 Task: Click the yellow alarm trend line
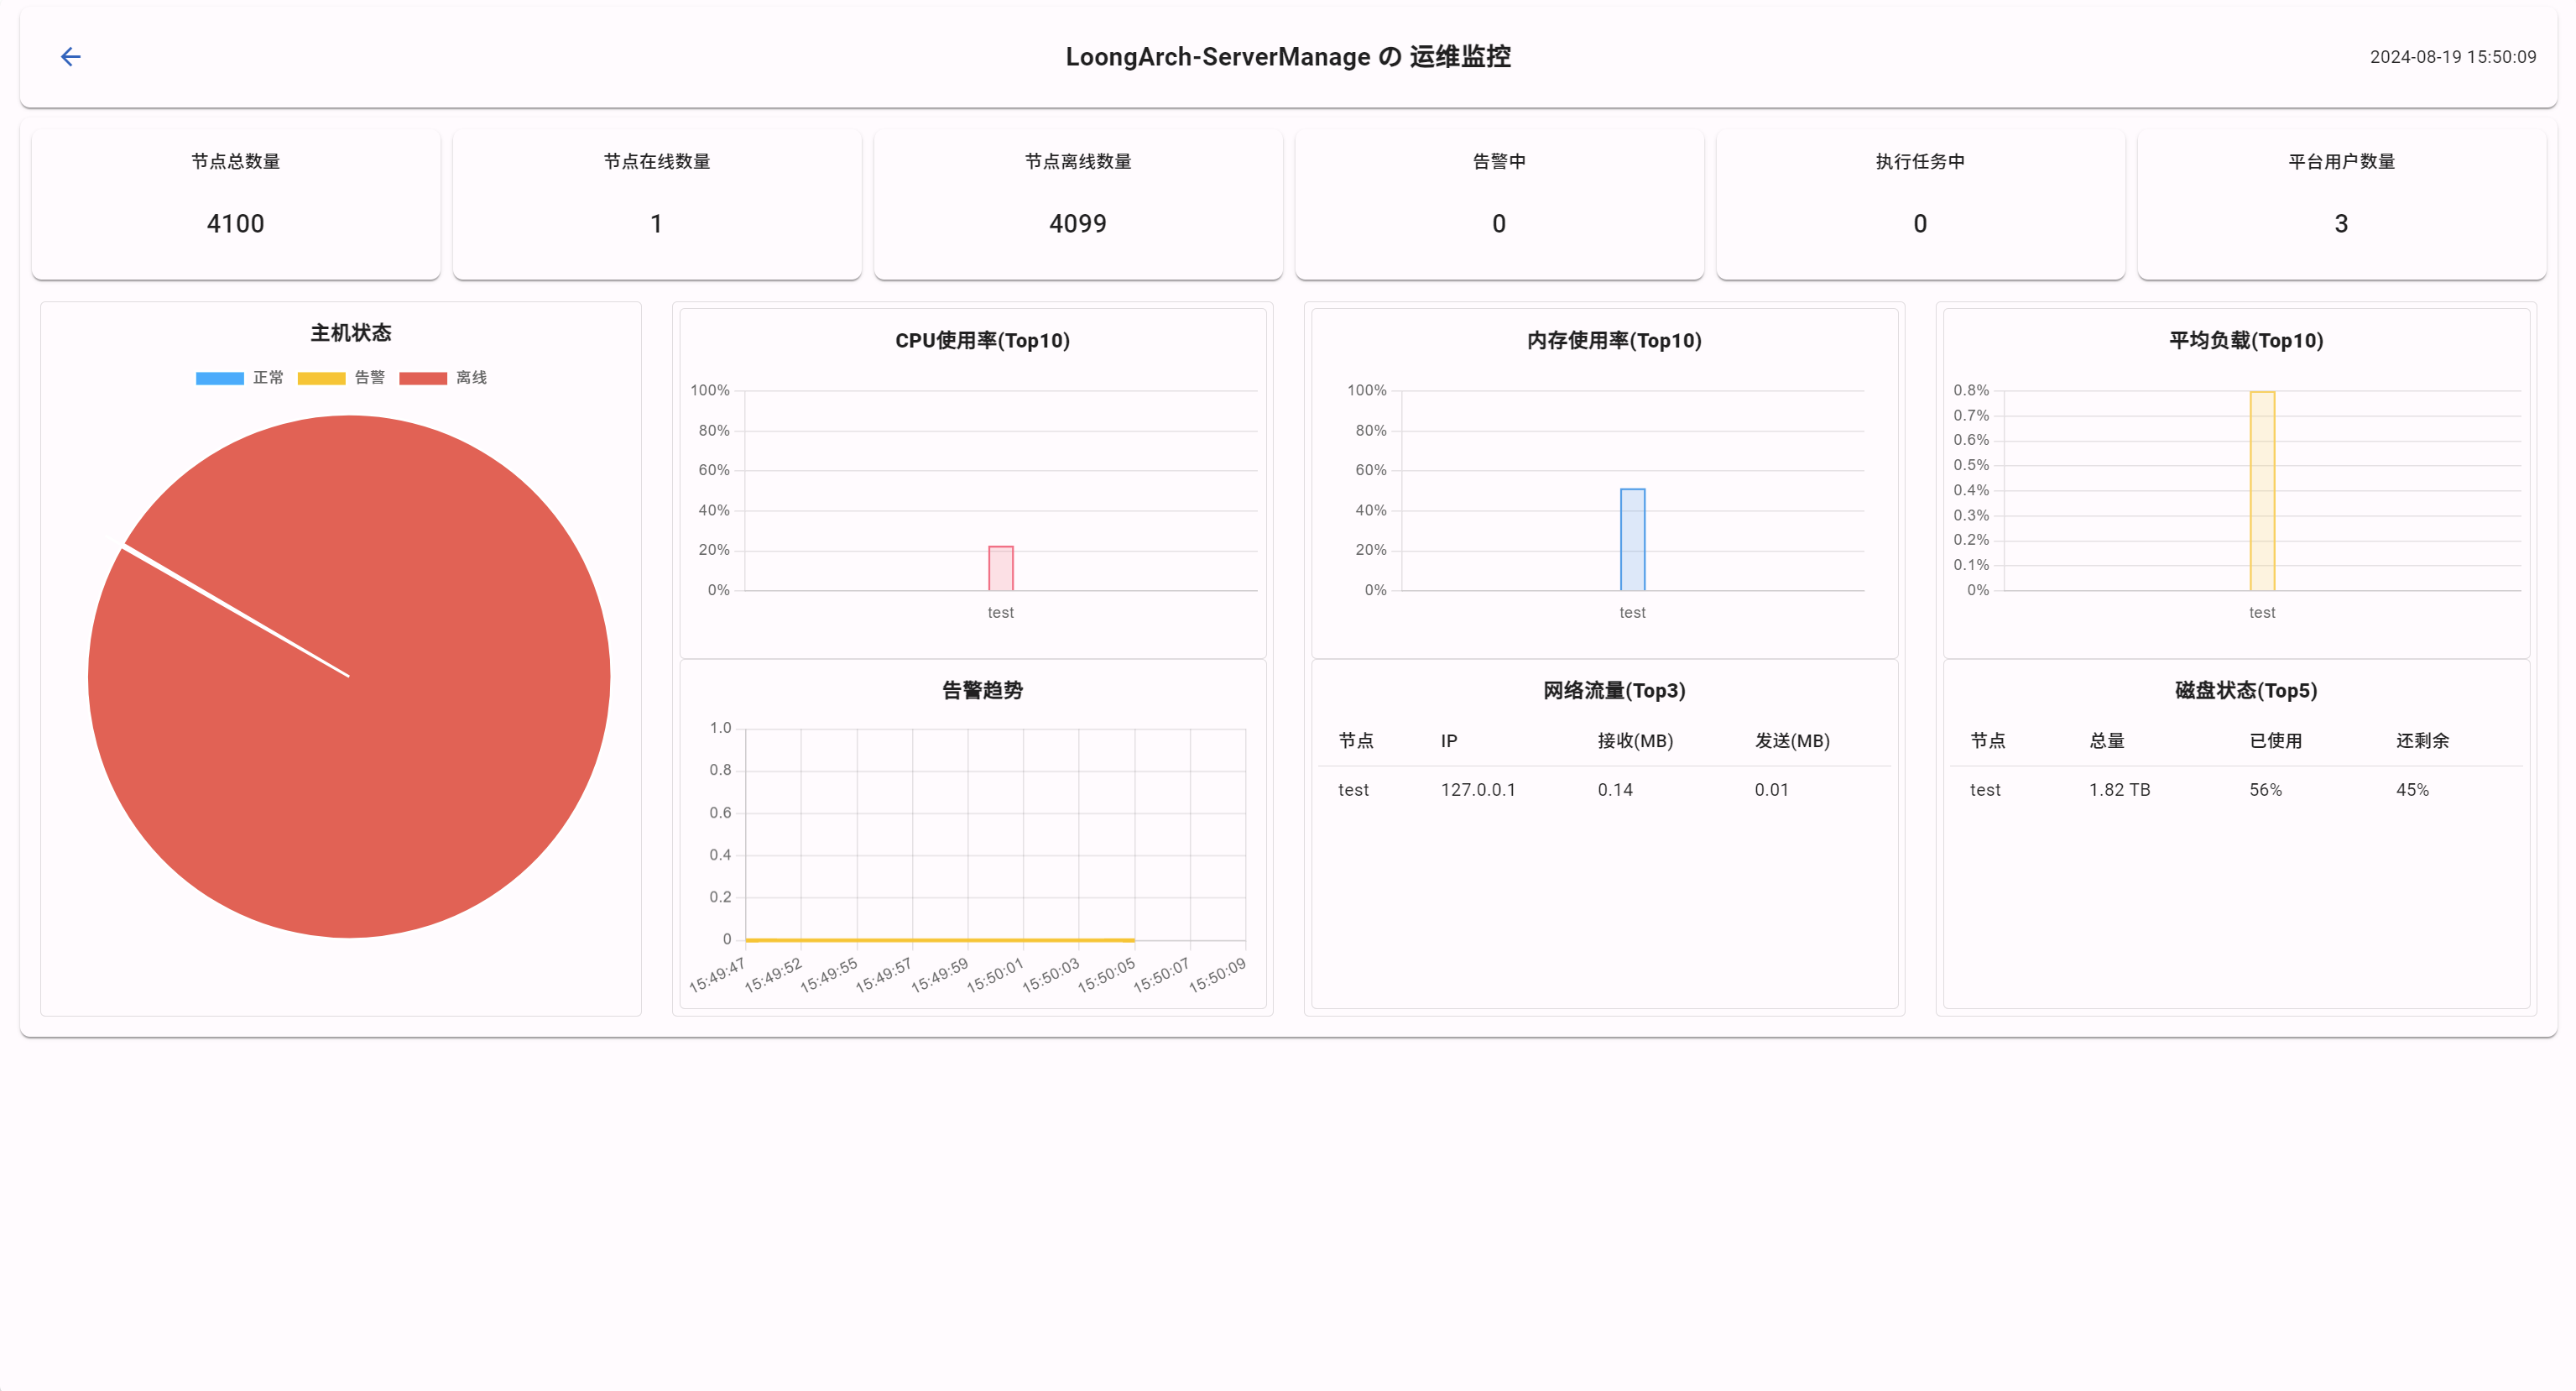coord(940,939)
